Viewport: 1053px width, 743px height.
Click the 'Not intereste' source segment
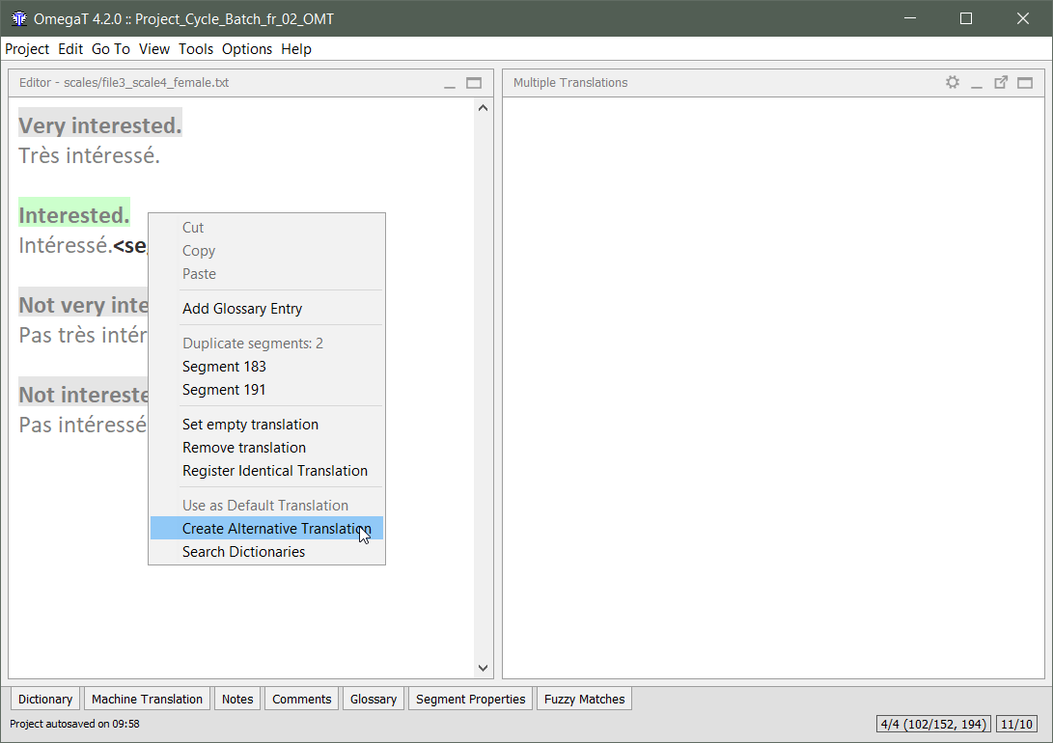[x=83, y=395]
